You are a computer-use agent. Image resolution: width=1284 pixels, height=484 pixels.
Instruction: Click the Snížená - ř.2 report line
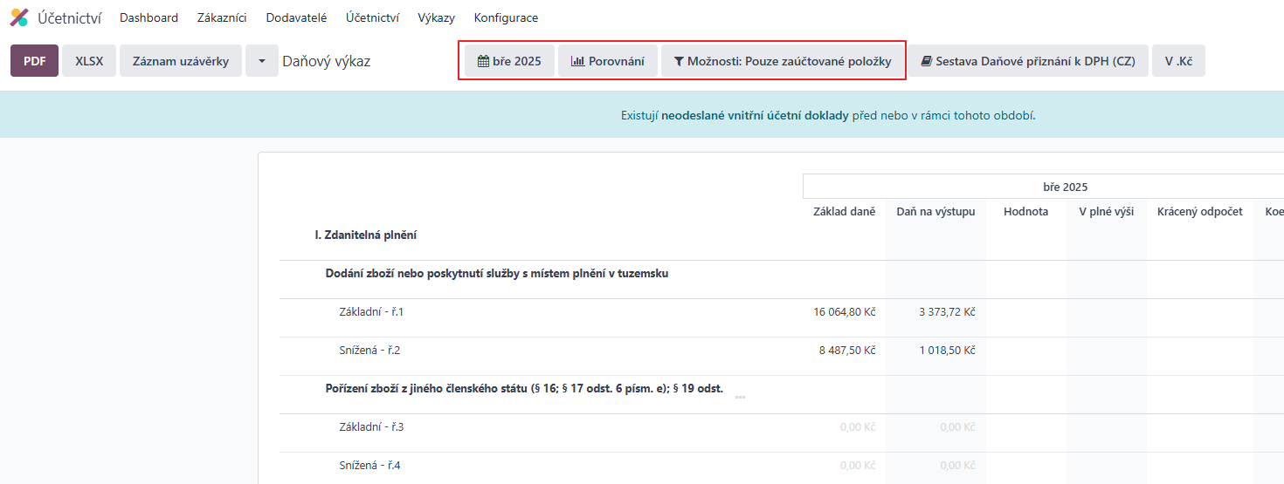click(x=369, y=350)
